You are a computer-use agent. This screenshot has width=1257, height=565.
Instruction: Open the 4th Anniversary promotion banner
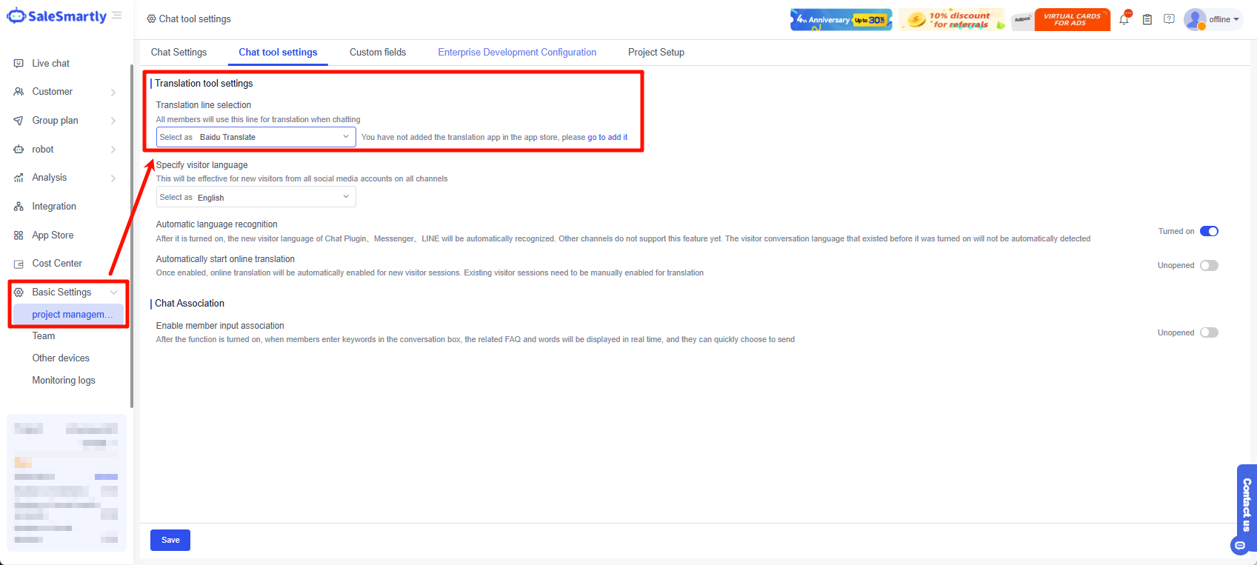click(x=841, y=19)
